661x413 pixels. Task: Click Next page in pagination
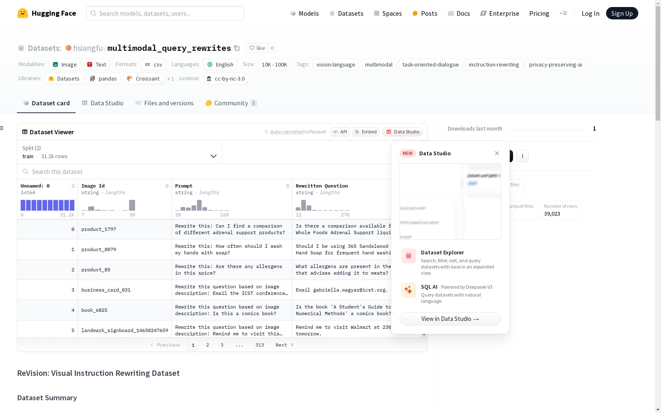pos(285,345)
